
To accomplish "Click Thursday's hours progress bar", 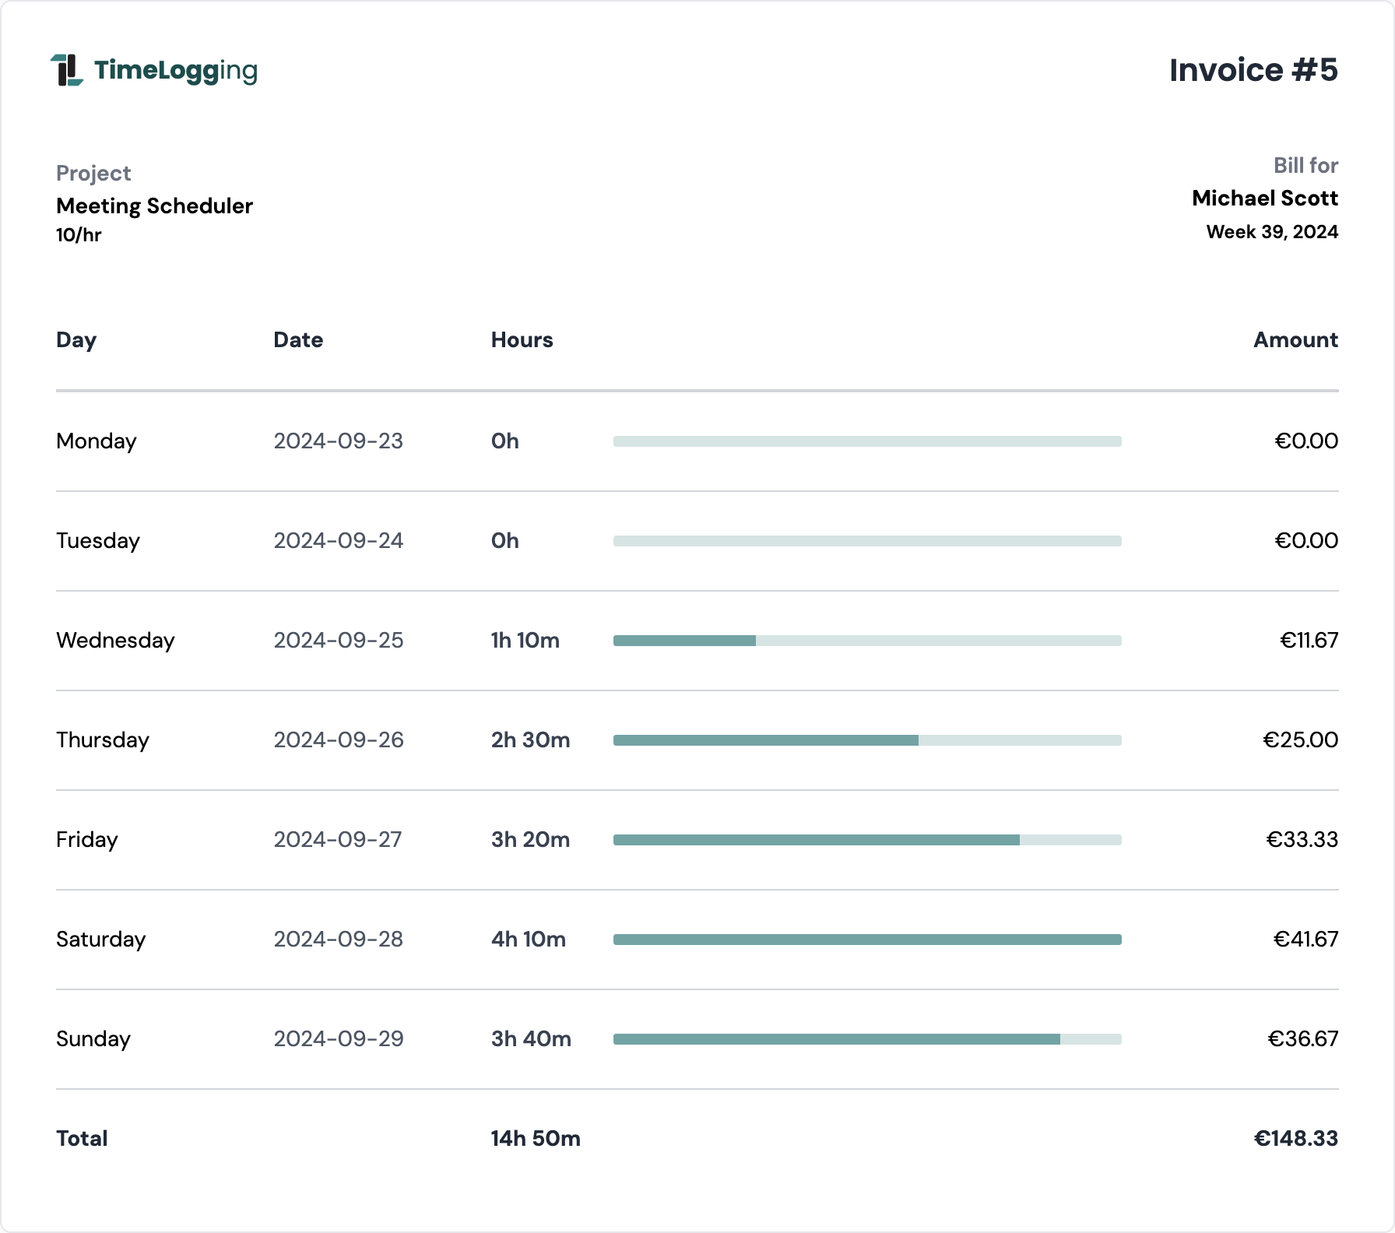I will click(867, 740).
